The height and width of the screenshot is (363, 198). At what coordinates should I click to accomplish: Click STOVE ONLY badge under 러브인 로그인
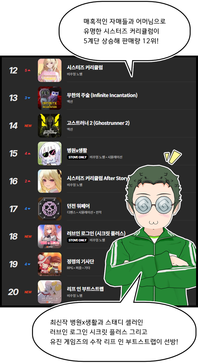77,240
